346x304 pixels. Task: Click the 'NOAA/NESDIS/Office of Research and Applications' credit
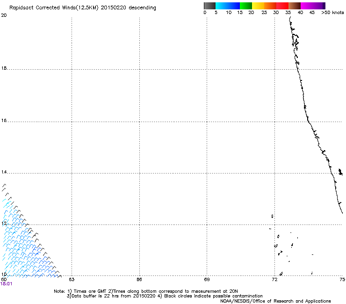[275, 301]
